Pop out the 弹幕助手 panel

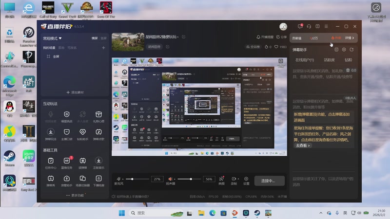[351, 50]
